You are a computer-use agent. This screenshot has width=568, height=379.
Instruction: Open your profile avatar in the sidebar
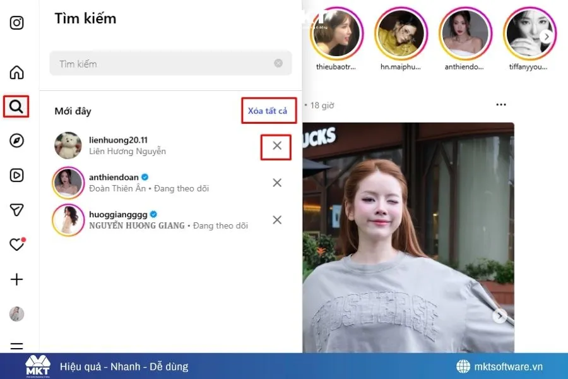tap(17, 312)
